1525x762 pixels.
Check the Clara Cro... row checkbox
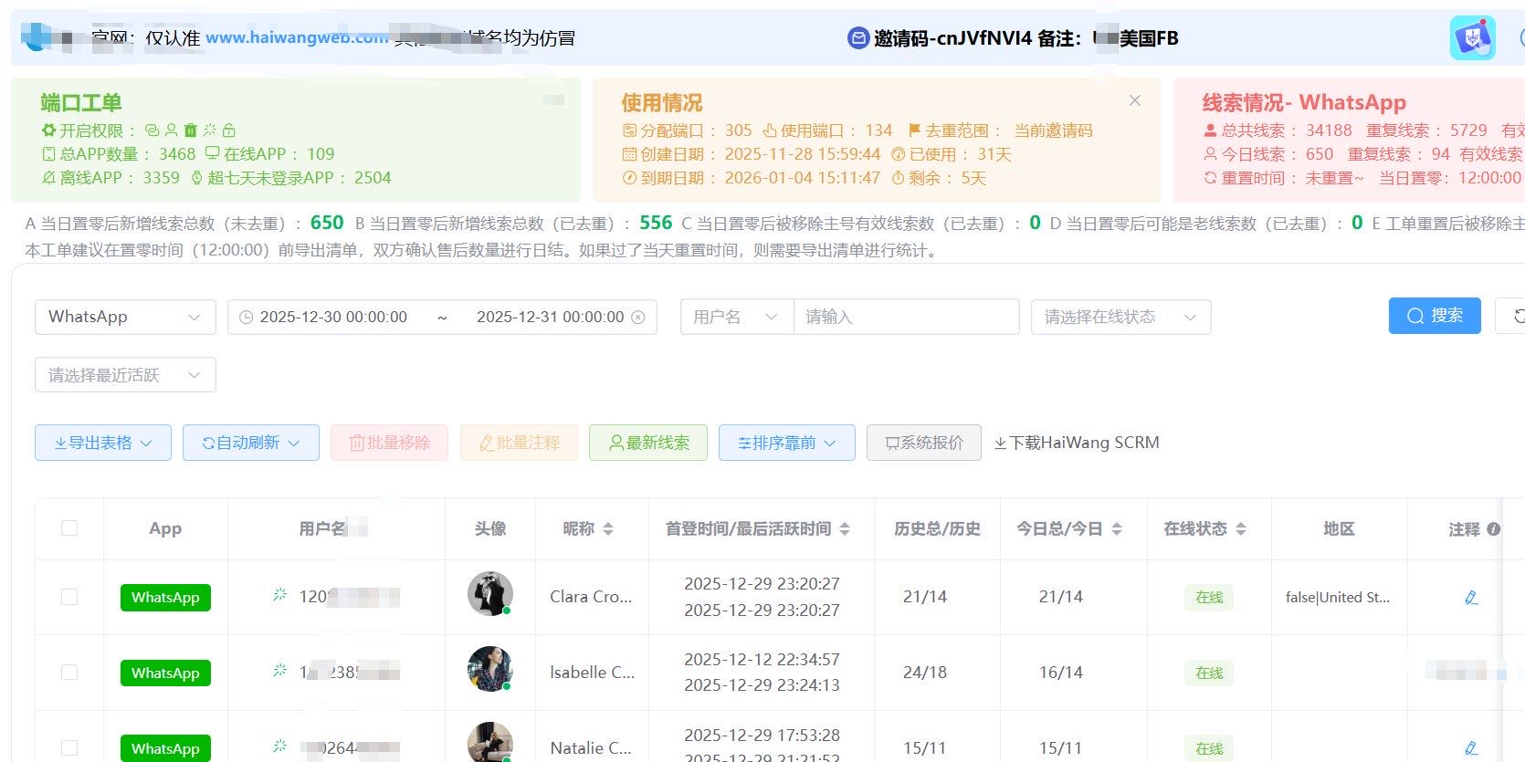[x=69, y=597]
